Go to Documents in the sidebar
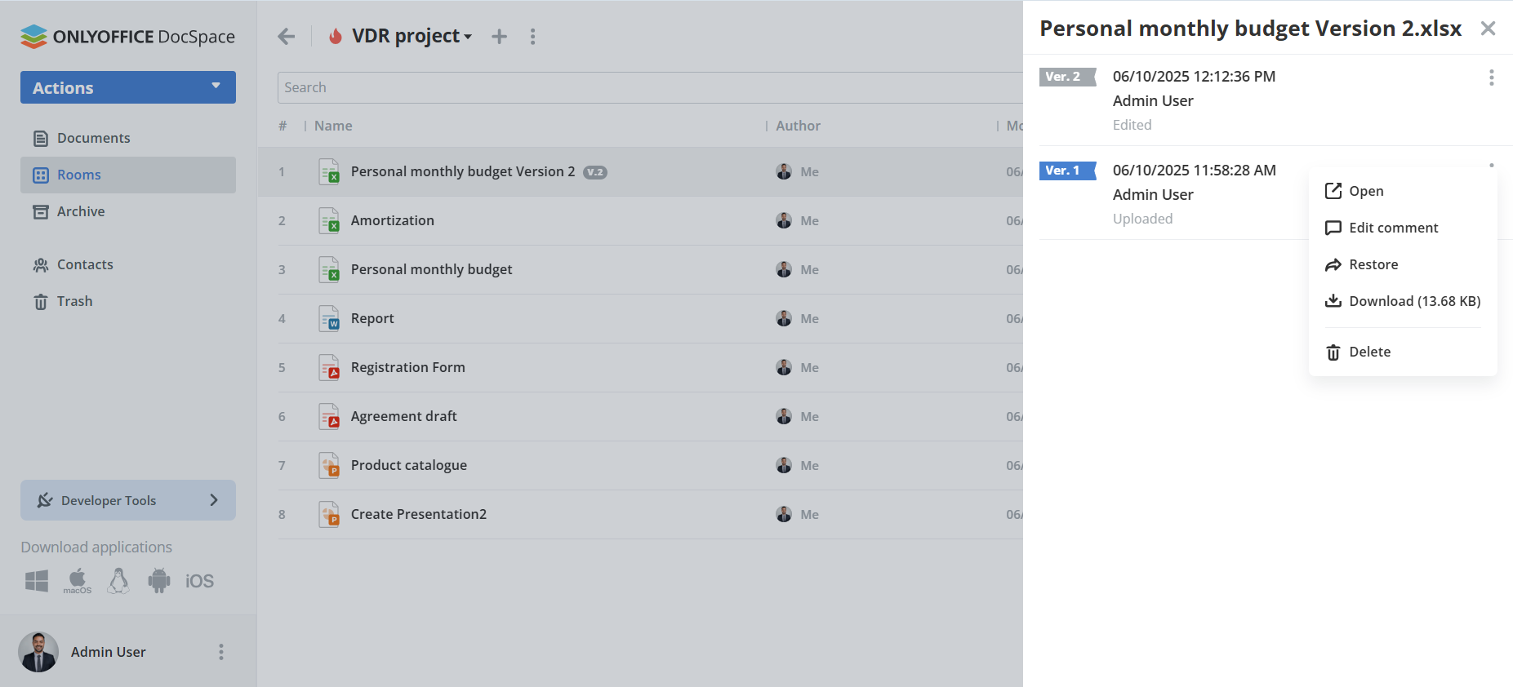Screen dimensions: 1513x687 93,138
